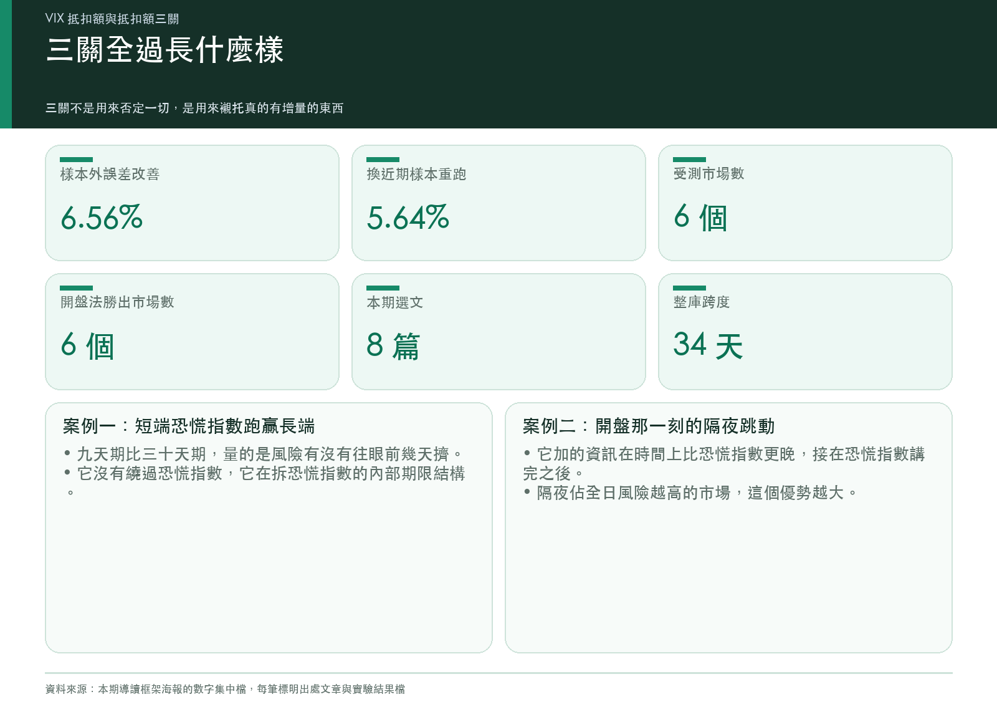Select the 本期選文 card label
This screenshot has height=717, width=997.
(395, 302)
